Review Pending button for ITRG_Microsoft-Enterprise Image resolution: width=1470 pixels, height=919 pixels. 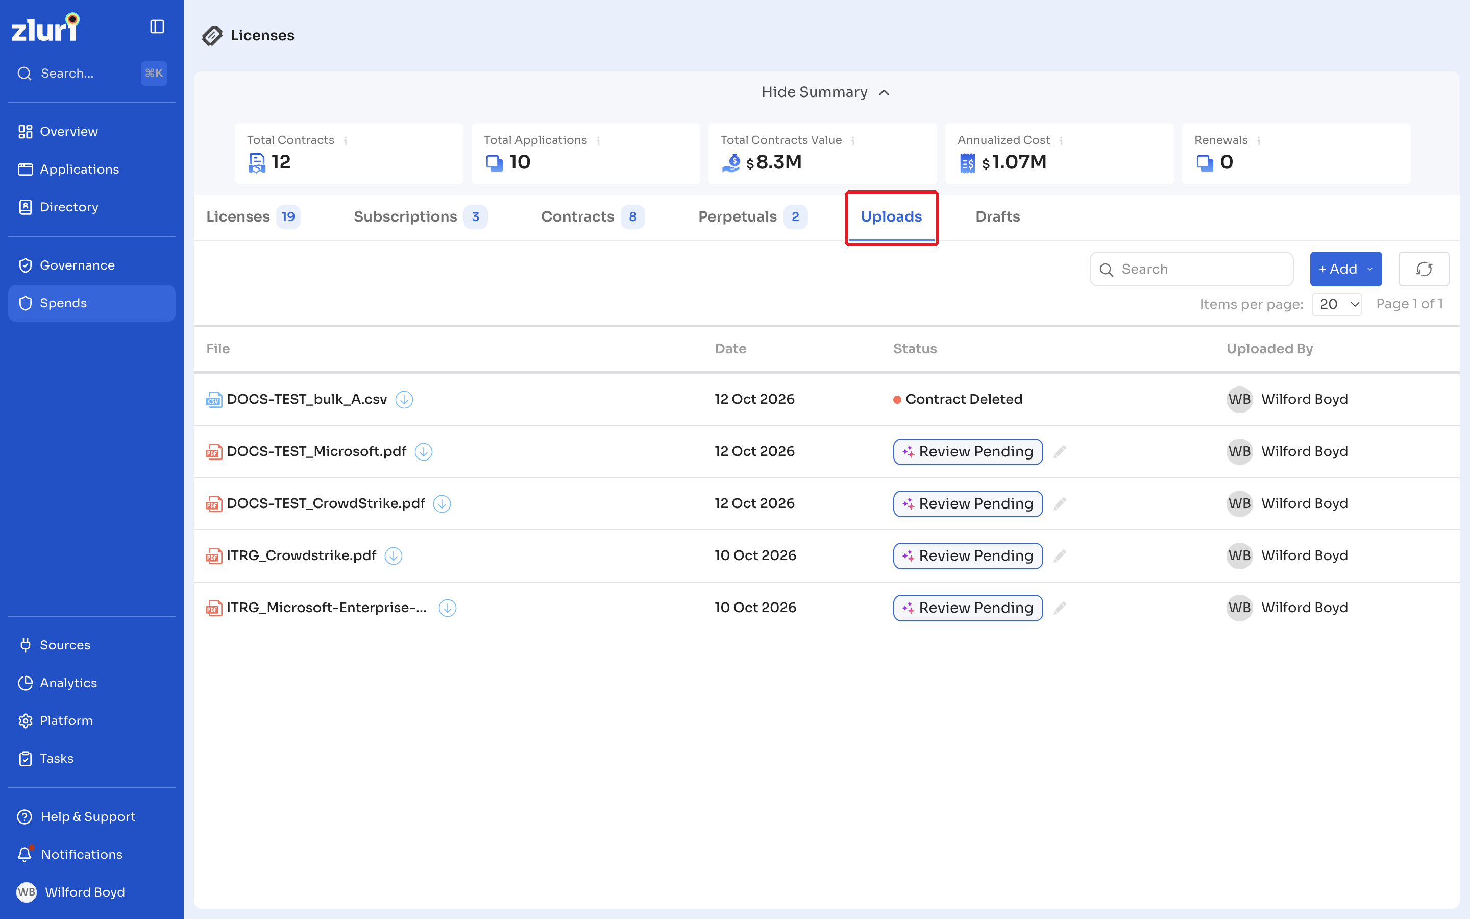[x=968, y=608]
